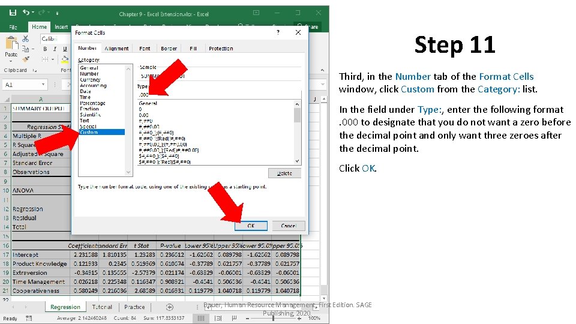Choose the General format code in the Type list
576x324 pixels.
pyautogui.click(x=148, y=104)
